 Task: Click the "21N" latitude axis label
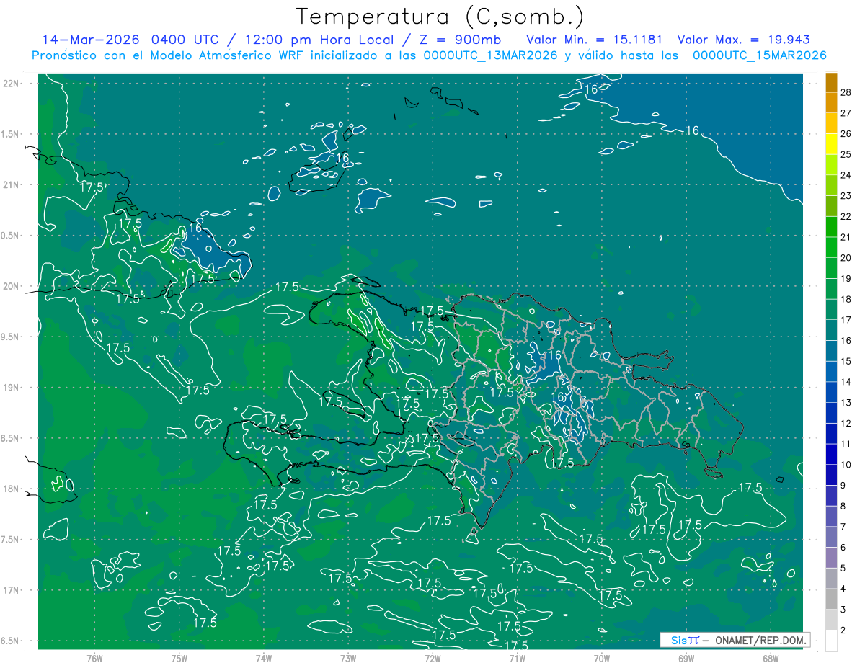11,185
